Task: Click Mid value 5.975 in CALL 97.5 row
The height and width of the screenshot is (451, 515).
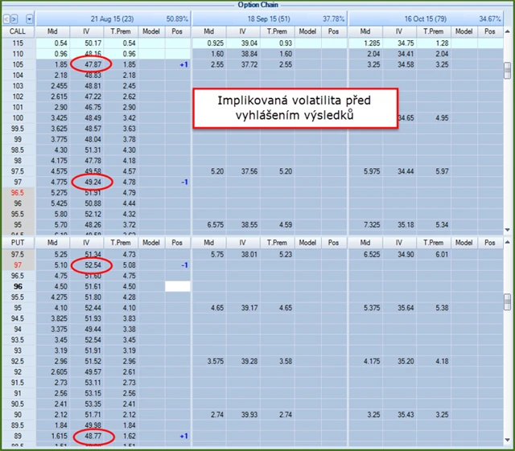Action: click(372, 171)
